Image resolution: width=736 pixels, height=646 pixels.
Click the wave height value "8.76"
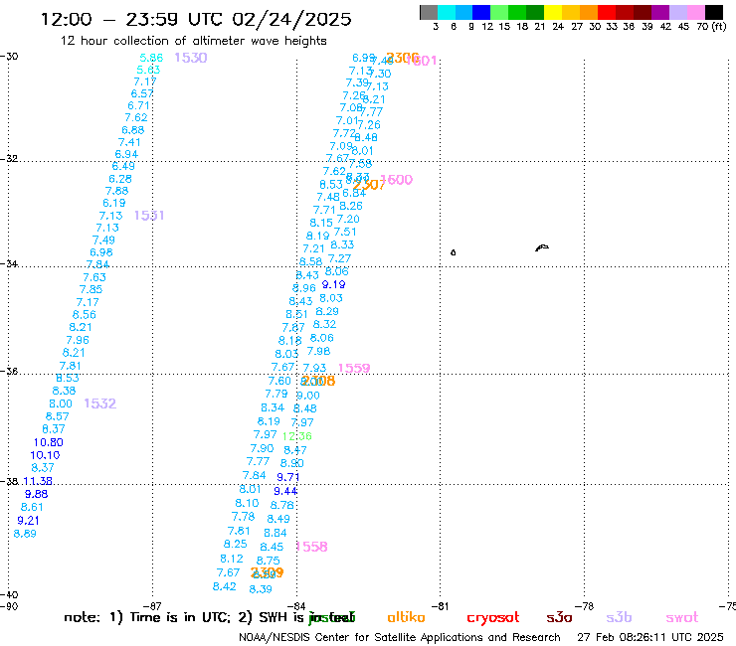click(x=282, y=505)
